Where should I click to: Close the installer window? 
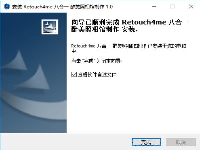click(191, 7)
